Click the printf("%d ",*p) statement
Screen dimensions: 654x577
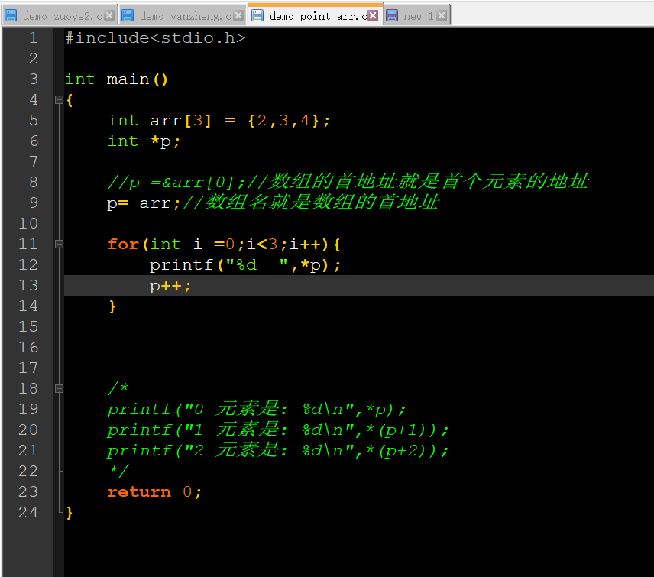(245, 265)
